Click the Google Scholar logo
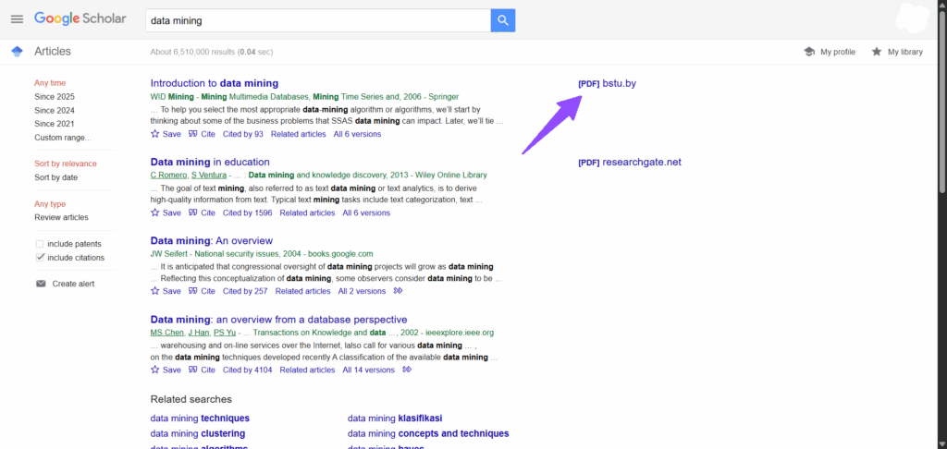Screen dimensions: 947x449 (x=80, y=19)
